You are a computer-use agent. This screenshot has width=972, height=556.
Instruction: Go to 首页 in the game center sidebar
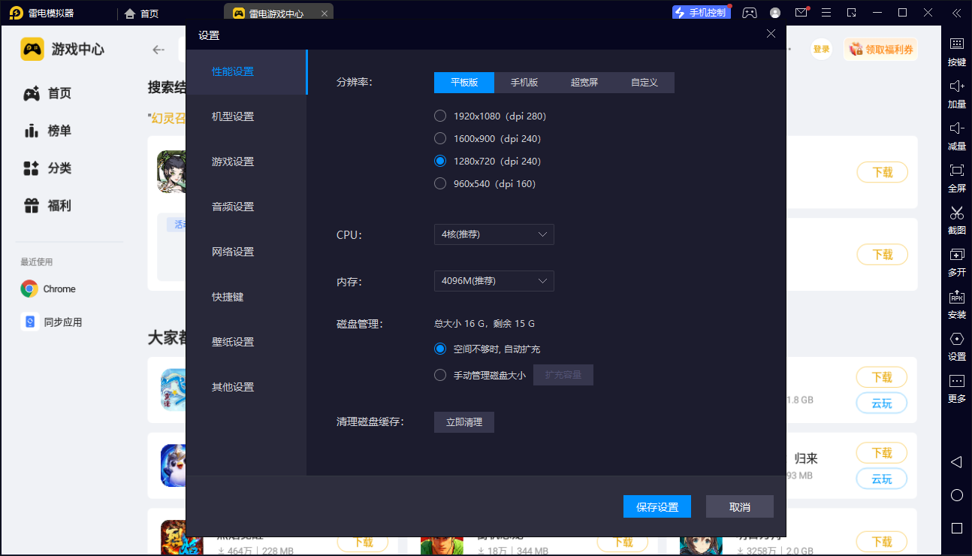click(48, 93)
